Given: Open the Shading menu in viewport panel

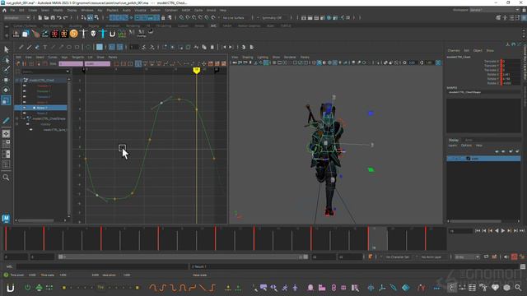Looking at the screenshot, I should (248, 58).
